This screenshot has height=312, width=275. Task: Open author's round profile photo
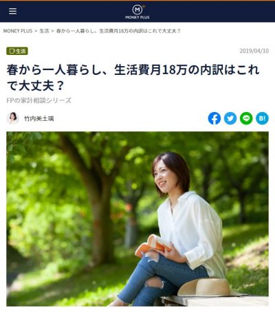tap(12, 118)
